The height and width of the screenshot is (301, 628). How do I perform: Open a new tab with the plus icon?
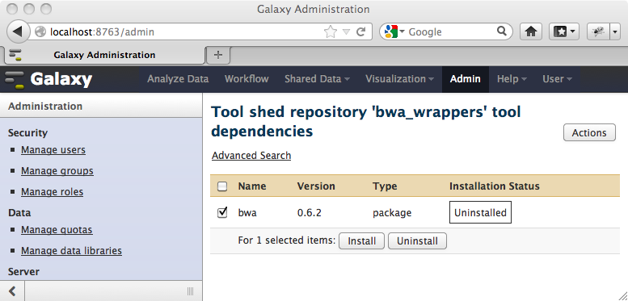[218, 55]
